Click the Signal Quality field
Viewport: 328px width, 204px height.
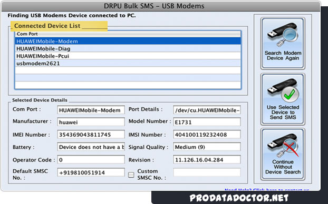point(207,147)
